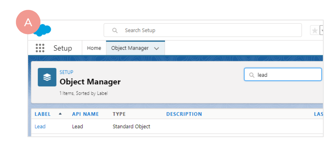This screenshot has height=152, width=336.
Task: Sort by the API NAME column
Action: pos(85,114)
